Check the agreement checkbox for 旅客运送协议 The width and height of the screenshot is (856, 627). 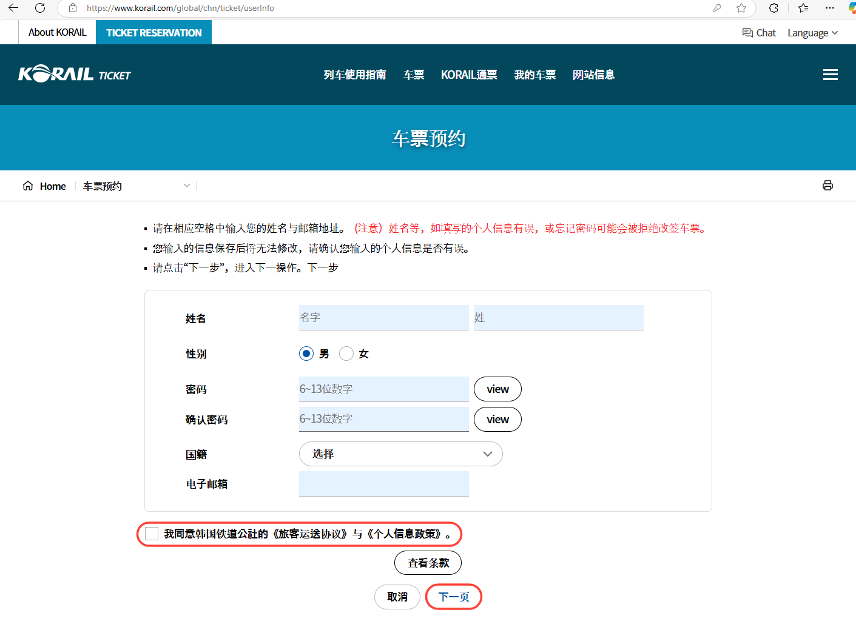152,534
